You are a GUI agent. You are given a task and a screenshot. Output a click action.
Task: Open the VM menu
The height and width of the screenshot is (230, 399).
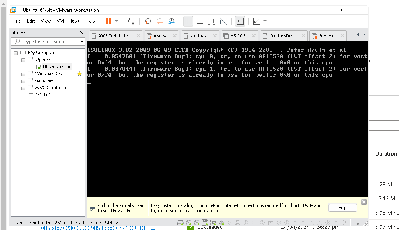[x=60, y=21]
